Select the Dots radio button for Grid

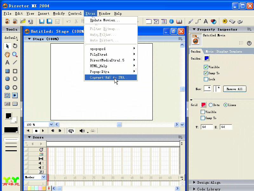[211, 105]
